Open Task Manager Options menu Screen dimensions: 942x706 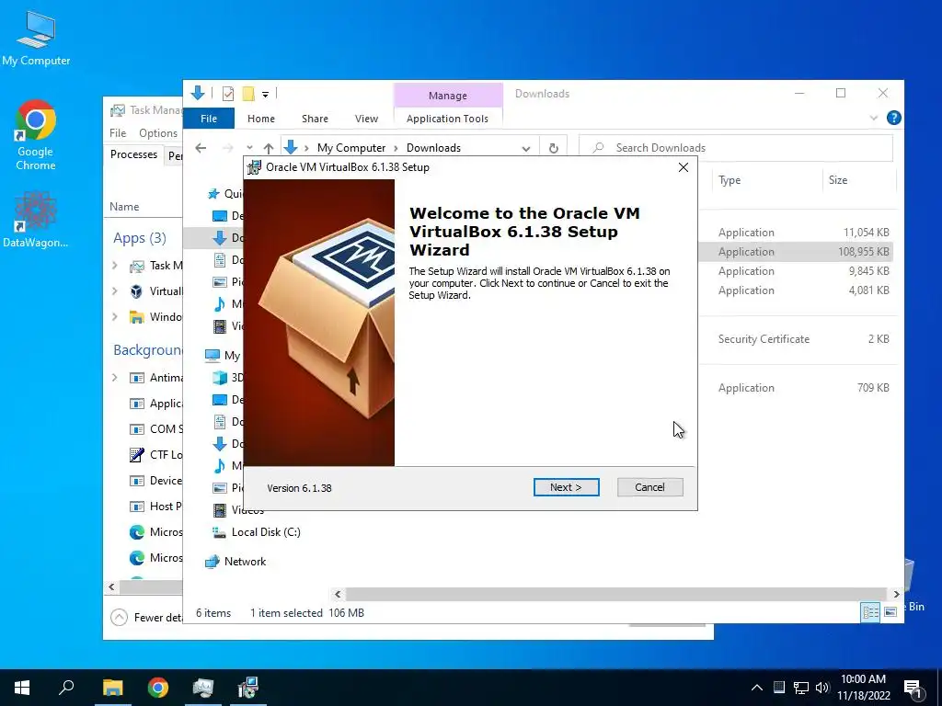pos(158,133)
